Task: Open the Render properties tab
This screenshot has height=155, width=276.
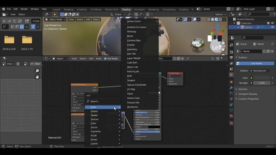Action: coord(231,52)
